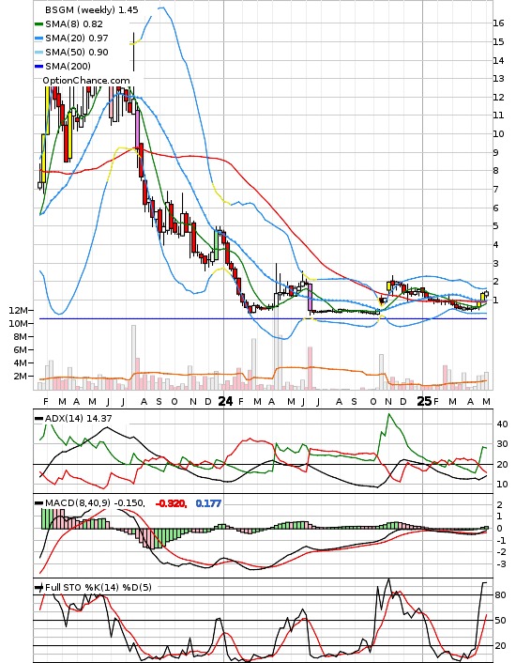Click the blue 0.177 MACD value

pos(208,503)
